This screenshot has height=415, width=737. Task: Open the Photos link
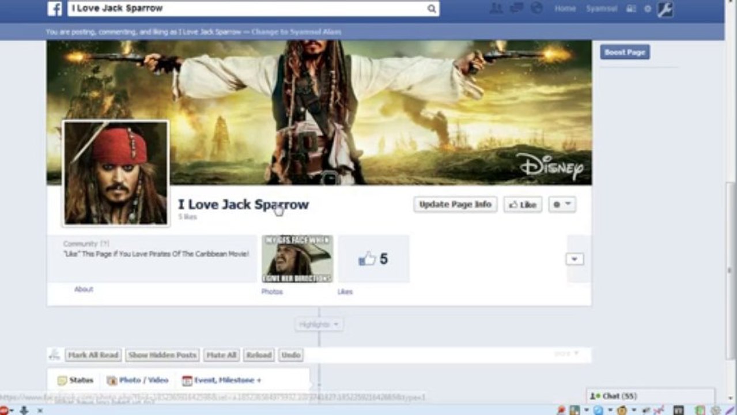tap(272, 292)
